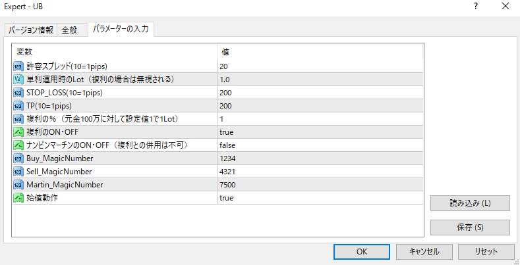Open the 全般 tab
Viewport: 520px width, 265px height.
(69, 30)
